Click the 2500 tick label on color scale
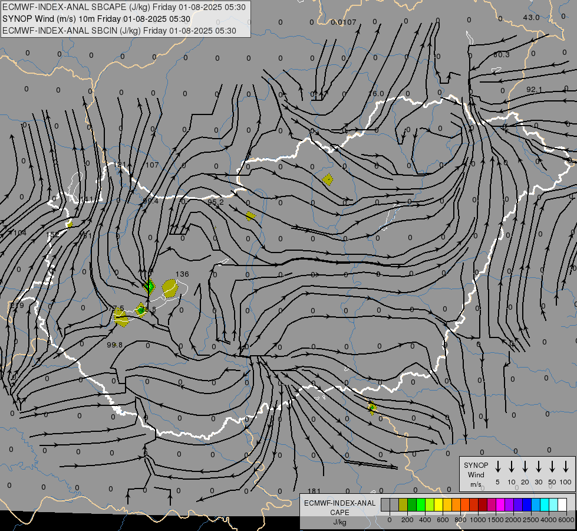 point(530,520)
